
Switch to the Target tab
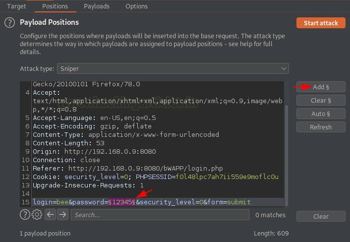click(16, 6)
